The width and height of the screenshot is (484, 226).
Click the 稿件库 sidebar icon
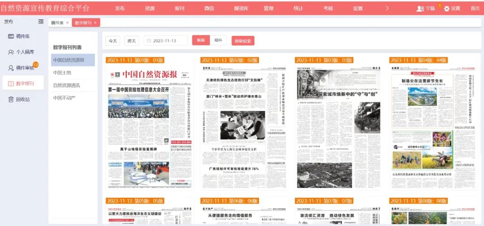11,36
